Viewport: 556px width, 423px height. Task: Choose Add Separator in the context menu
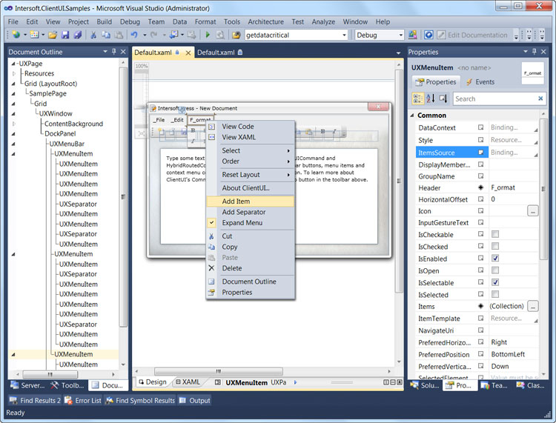tap(251, 212)
